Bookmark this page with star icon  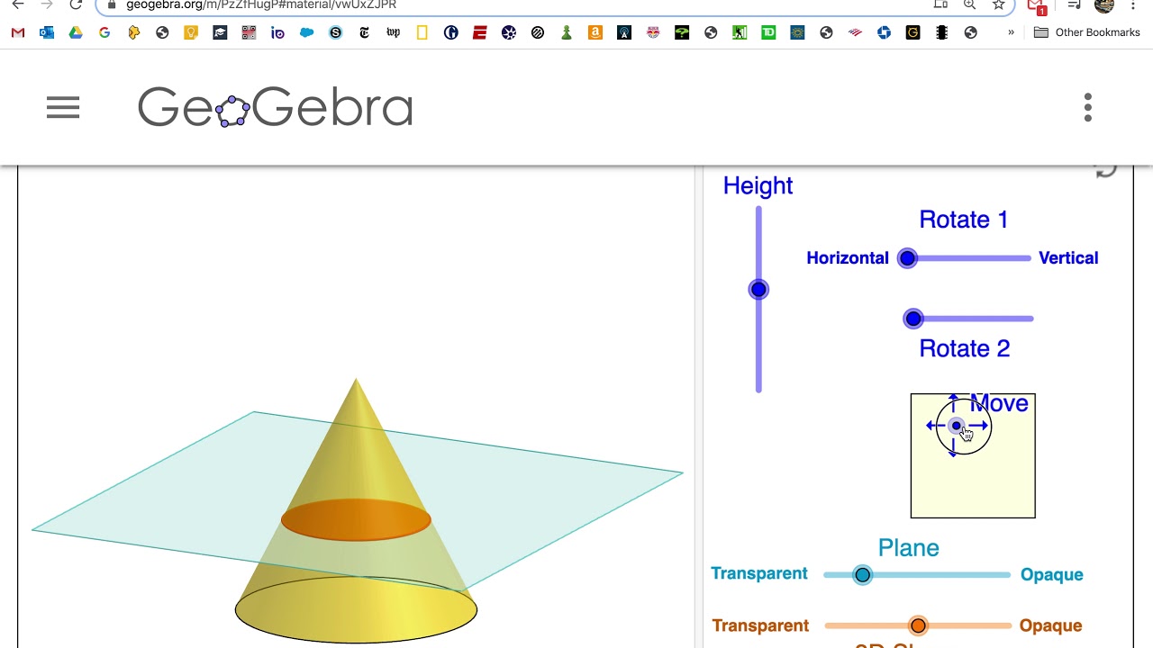[999, 4]
